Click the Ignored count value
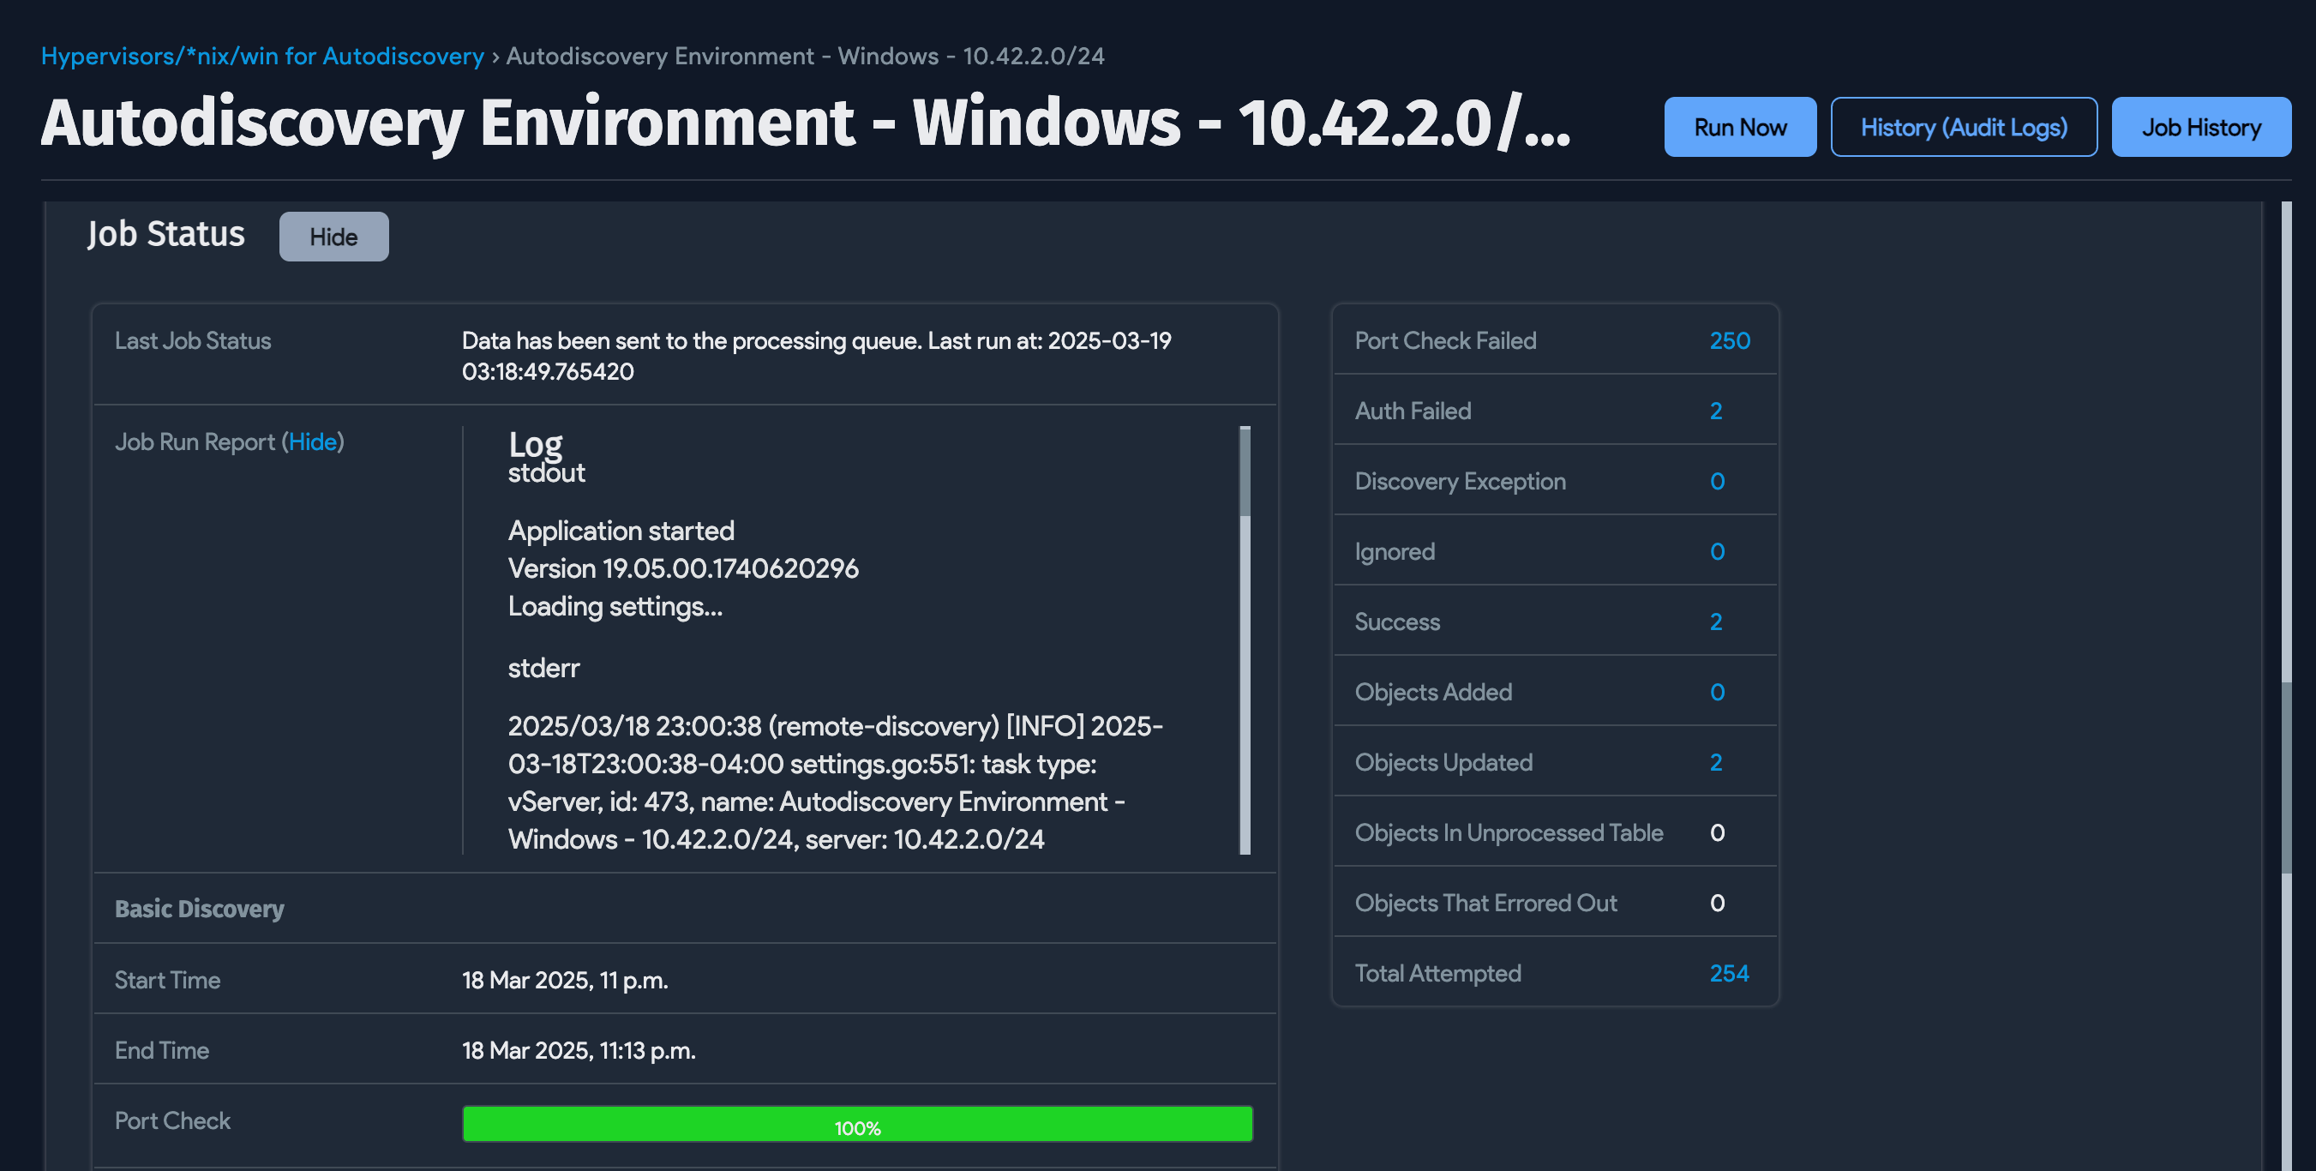 (x=1716, y=551)
